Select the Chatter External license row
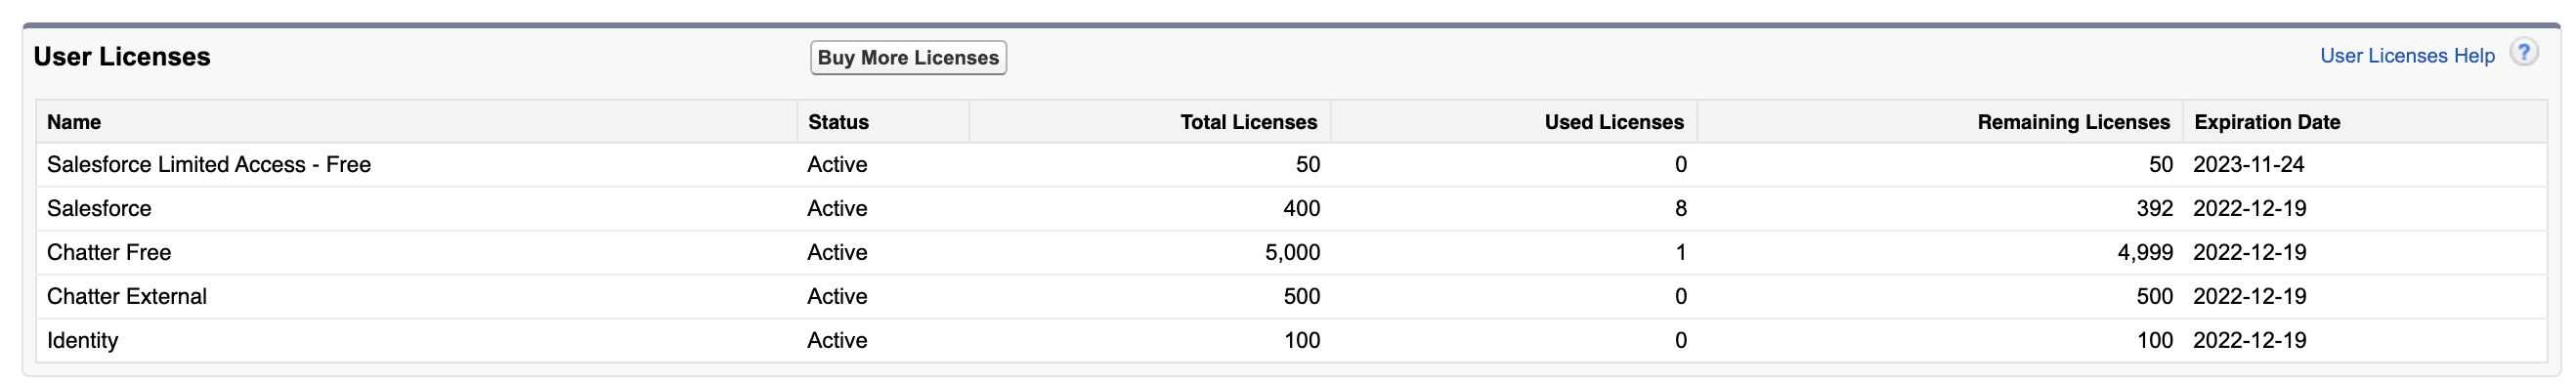The width and height of the screenshot is (2576, 385). pos(1292,297)
